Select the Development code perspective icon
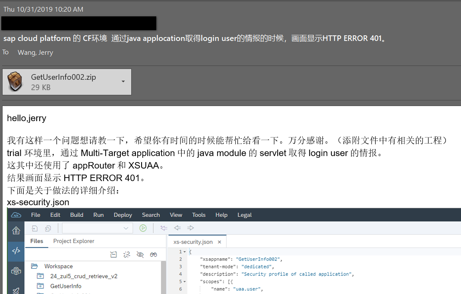Image resolution: width=461 pixels, height=294 pixels. coord(16,250)
